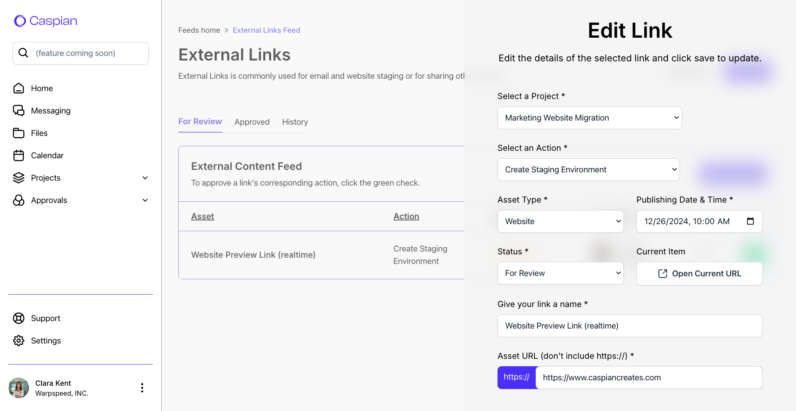Screen dimensions: 796x411
Task: Click the link name input field
Action: (x=630, y=326)
